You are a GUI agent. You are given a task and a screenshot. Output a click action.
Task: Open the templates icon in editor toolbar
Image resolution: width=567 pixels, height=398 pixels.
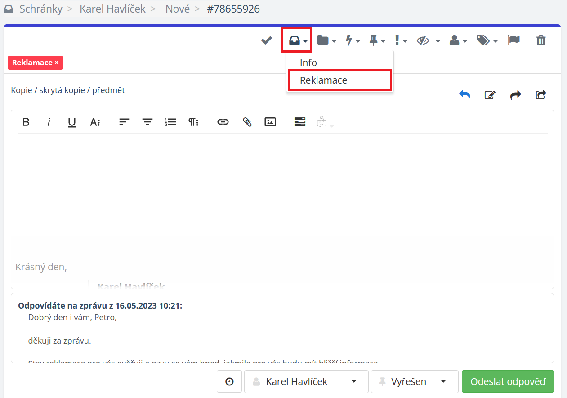[x=300, y=122]
